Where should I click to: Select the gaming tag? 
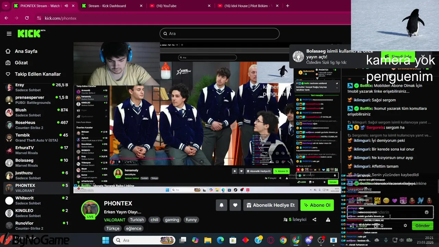(172, 220)
